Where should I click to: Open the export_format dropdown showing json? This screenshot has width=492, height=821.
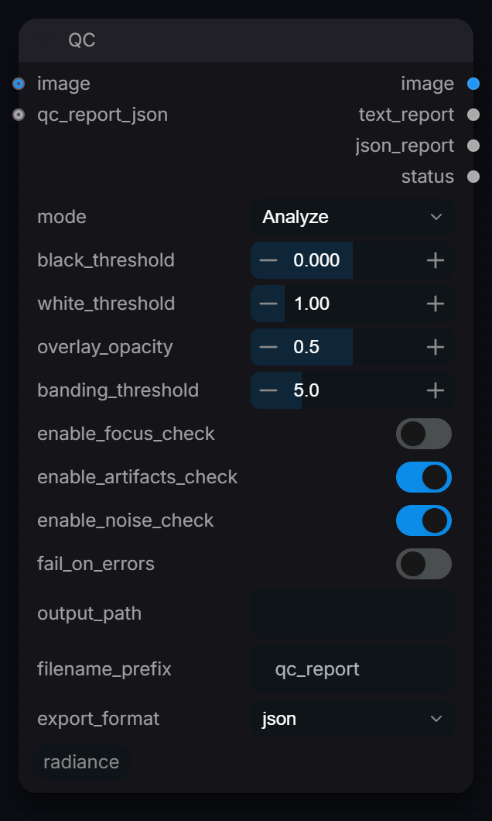353,719
